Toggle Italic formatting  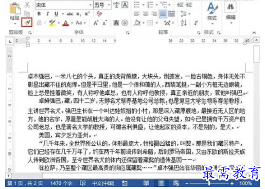tap(48, 14)
